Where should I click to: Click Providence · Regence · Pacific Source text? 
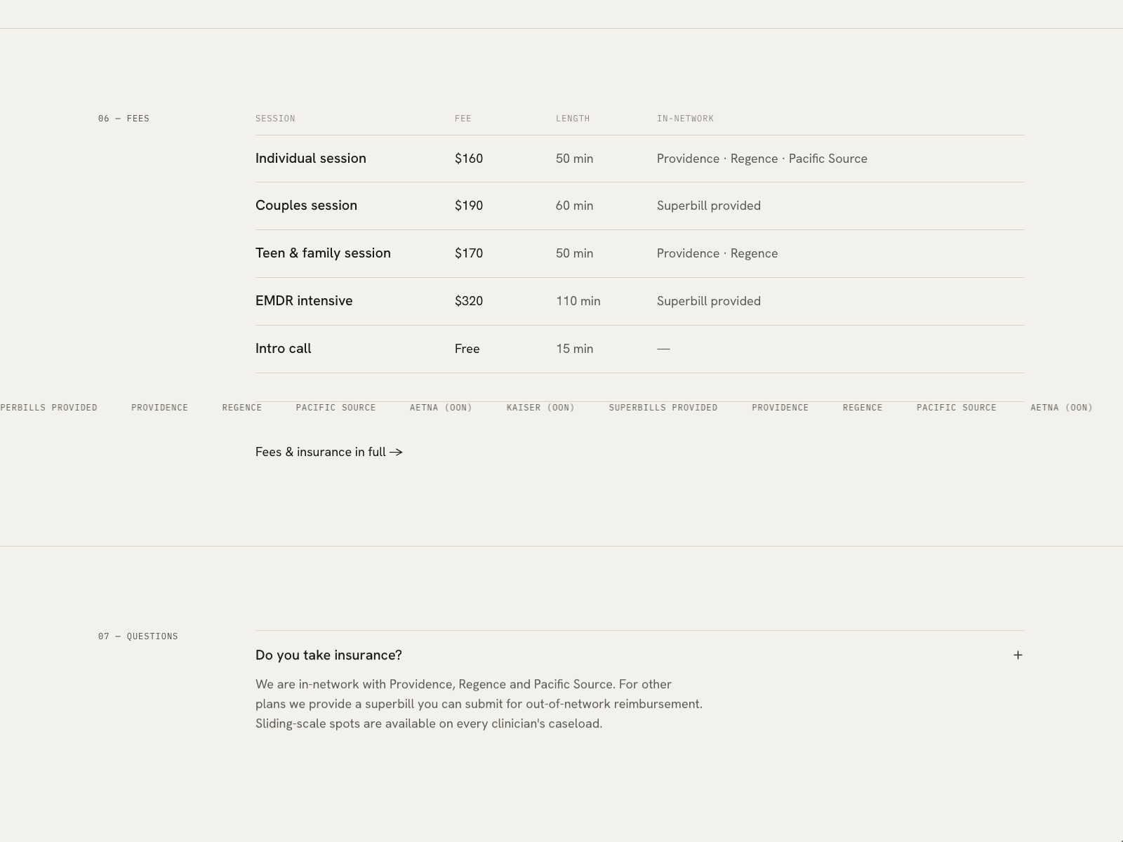pyautogui.click(x=762, y=159)
